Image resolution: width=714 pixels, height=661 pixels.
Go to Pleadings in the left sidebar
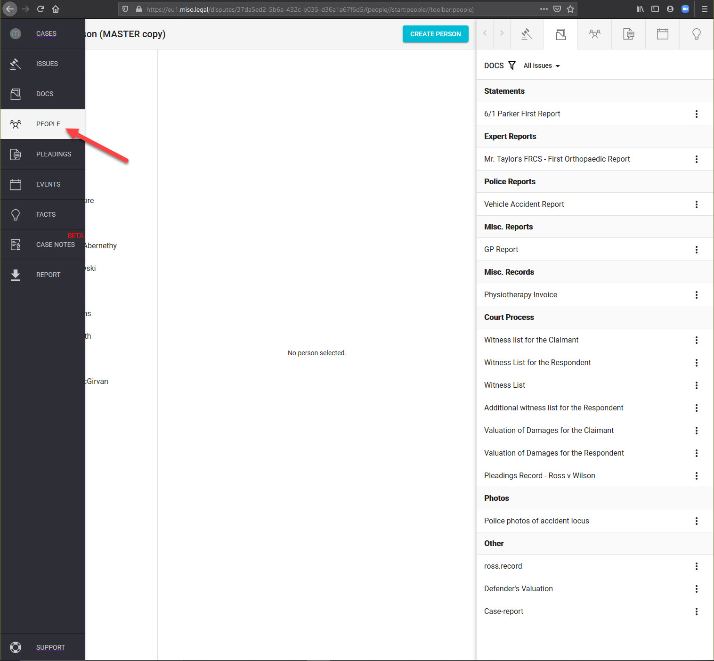point(53,154)
